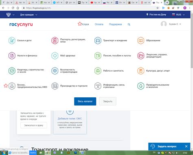The height and width of the screenshot is (155, 193).
Task: Close the active browser tab
Action: (162, 2)
